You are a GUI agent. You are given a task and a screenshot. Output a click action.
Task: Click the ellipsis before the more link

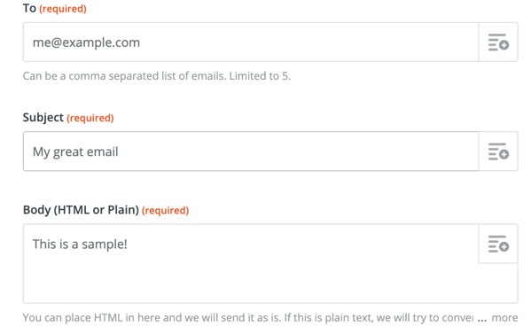[x=481, y=318]
